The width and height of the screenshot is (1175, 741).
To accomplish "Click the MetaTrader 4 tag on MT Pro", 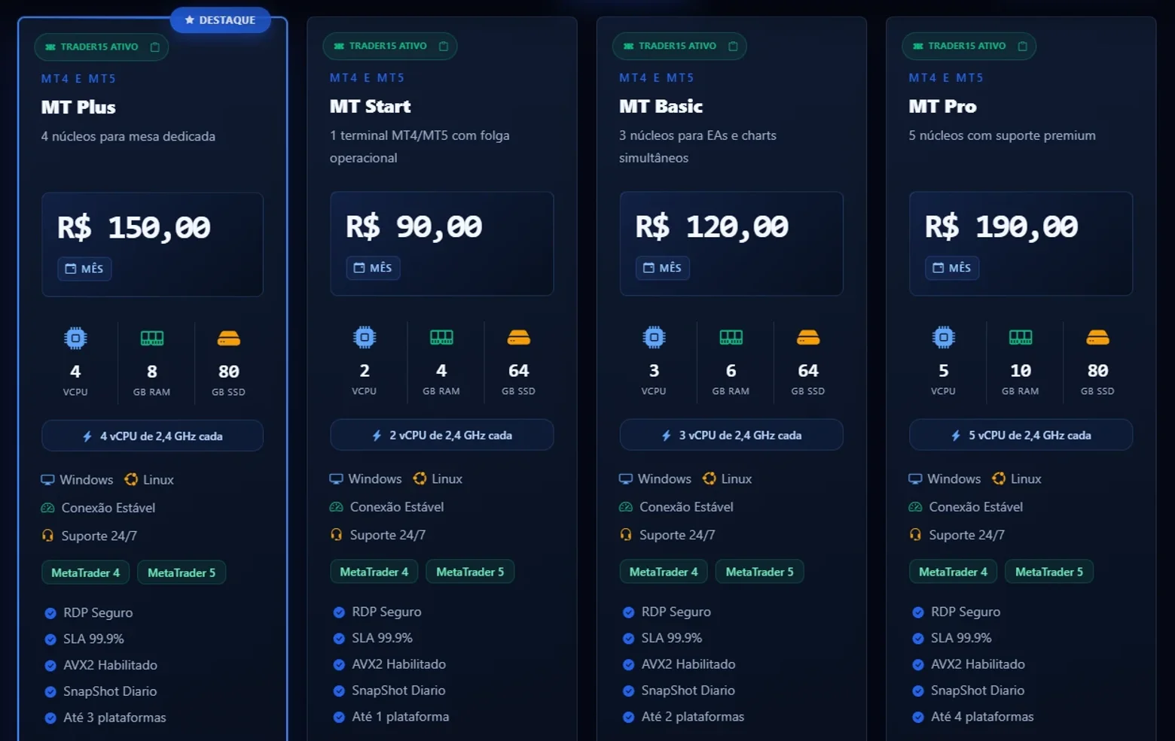I will pos(953,572).
